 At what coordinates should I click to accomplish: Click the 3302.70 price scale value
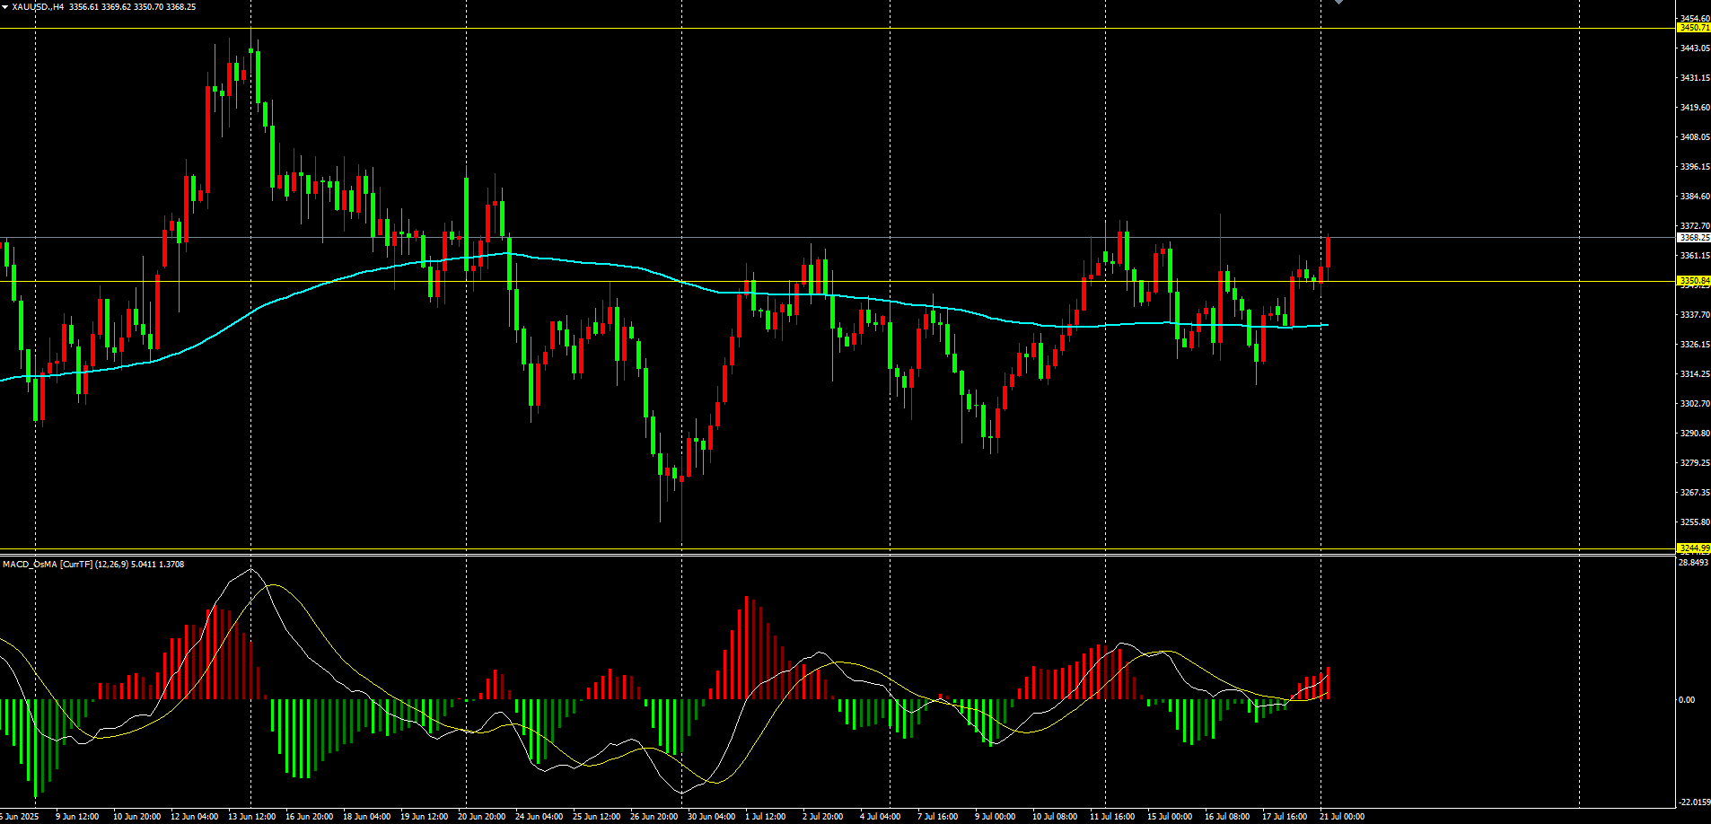pos(1695,404)
